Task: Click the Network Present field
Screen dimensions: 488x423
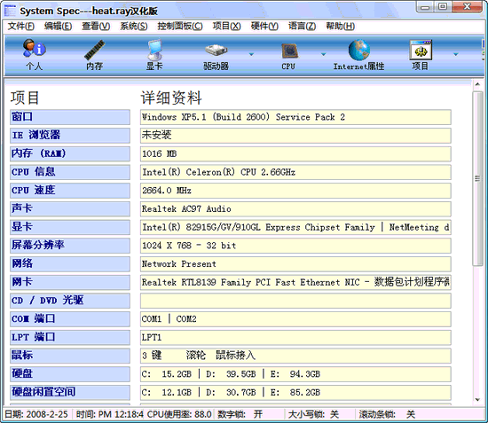Action: click(295, 263)
